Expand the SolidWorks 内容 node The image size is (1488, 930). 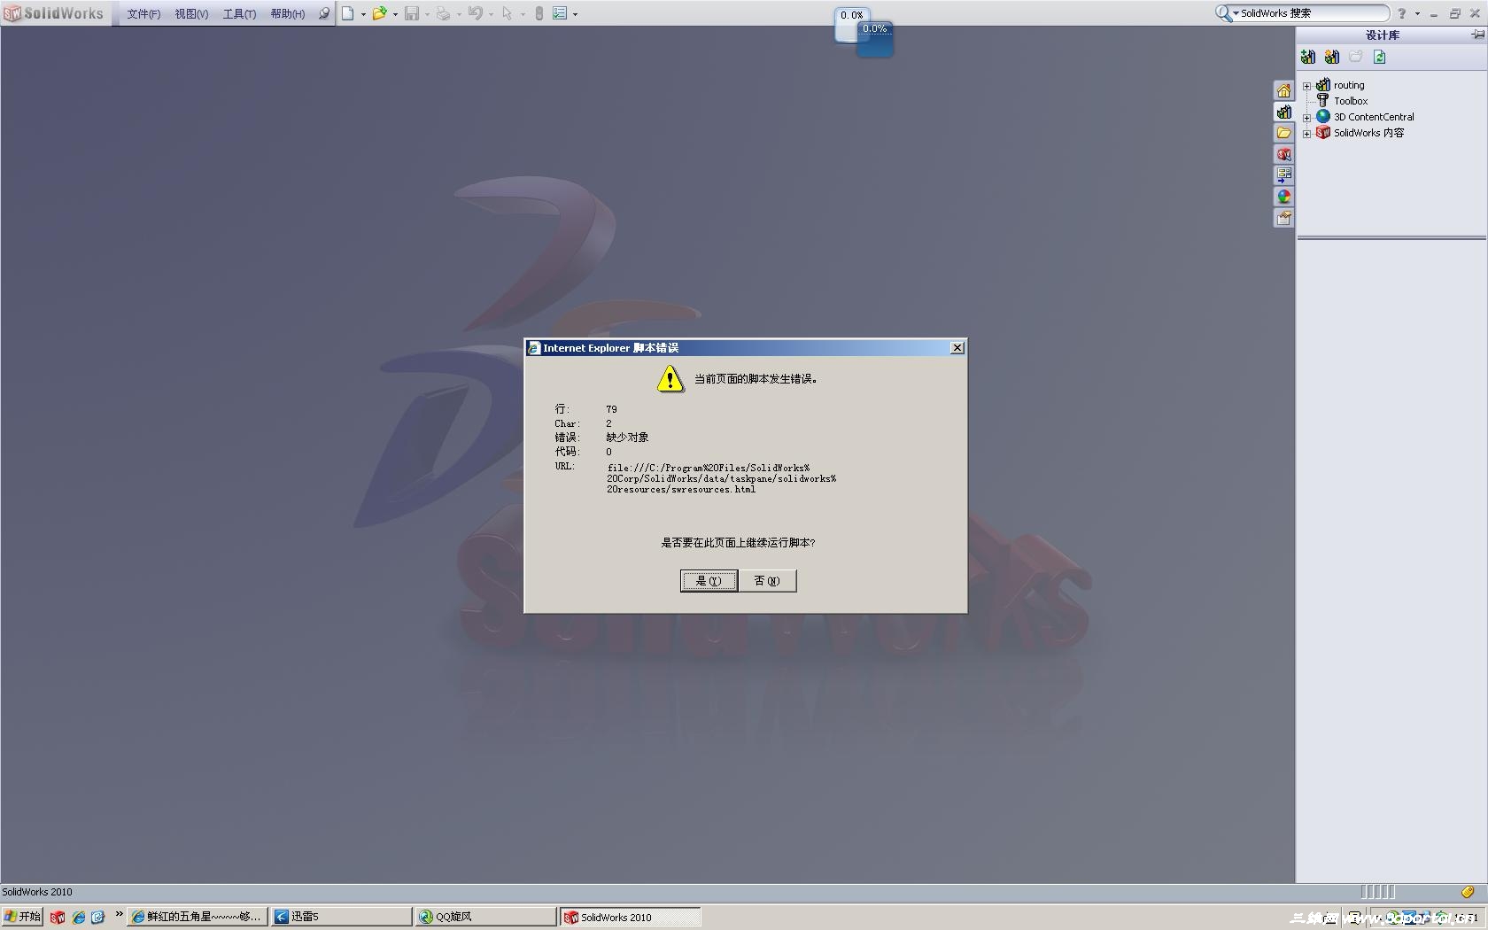(x=1306, y=134)
